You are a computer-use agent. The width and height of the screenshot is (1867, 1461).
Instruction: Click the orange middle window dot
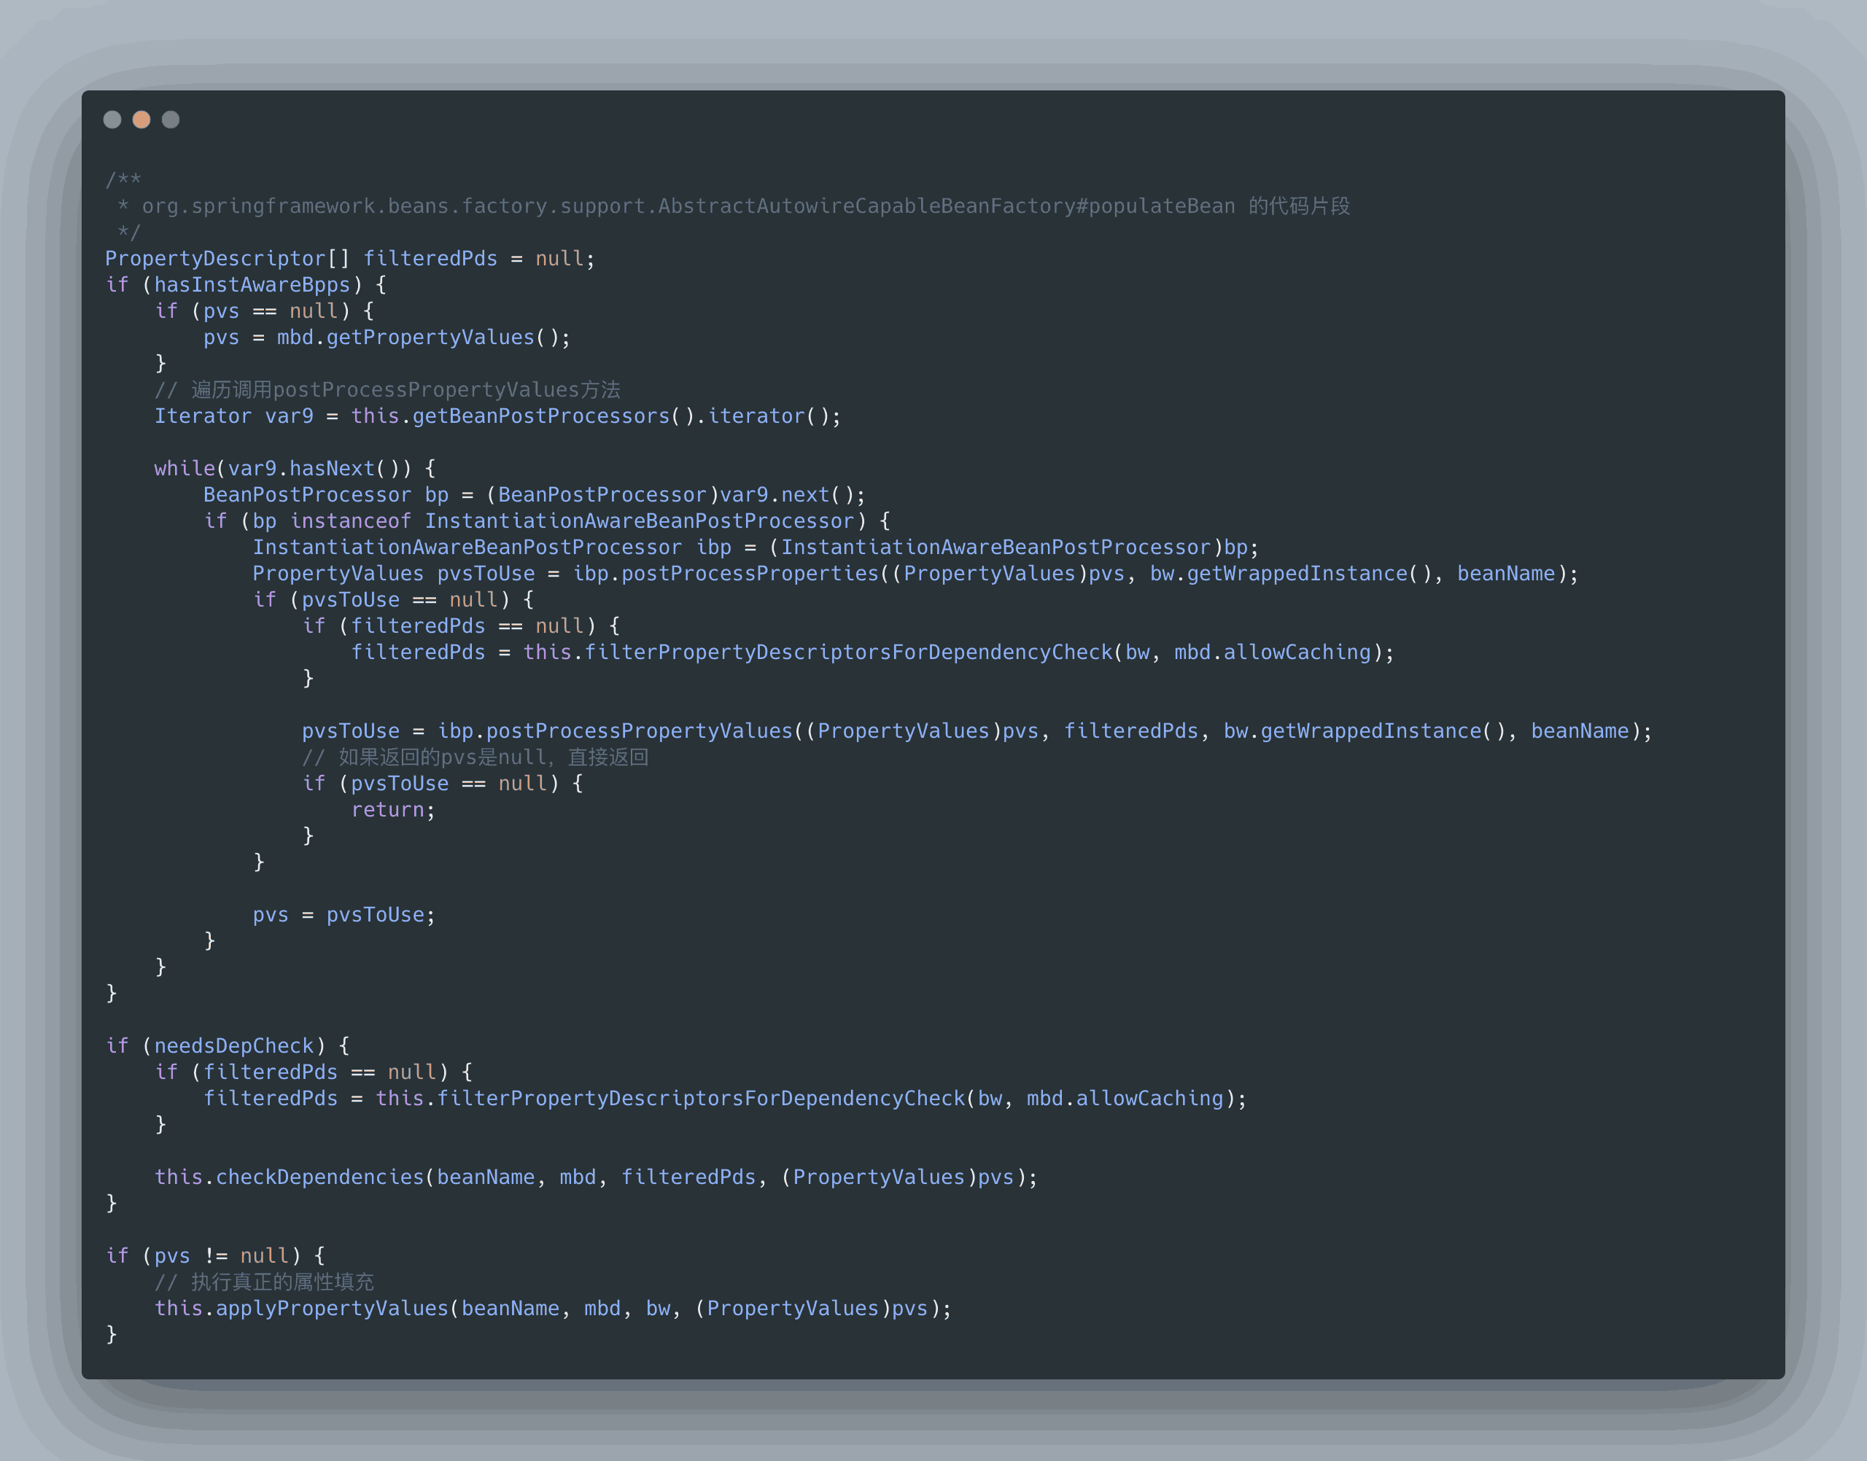[x=141, y=120]
